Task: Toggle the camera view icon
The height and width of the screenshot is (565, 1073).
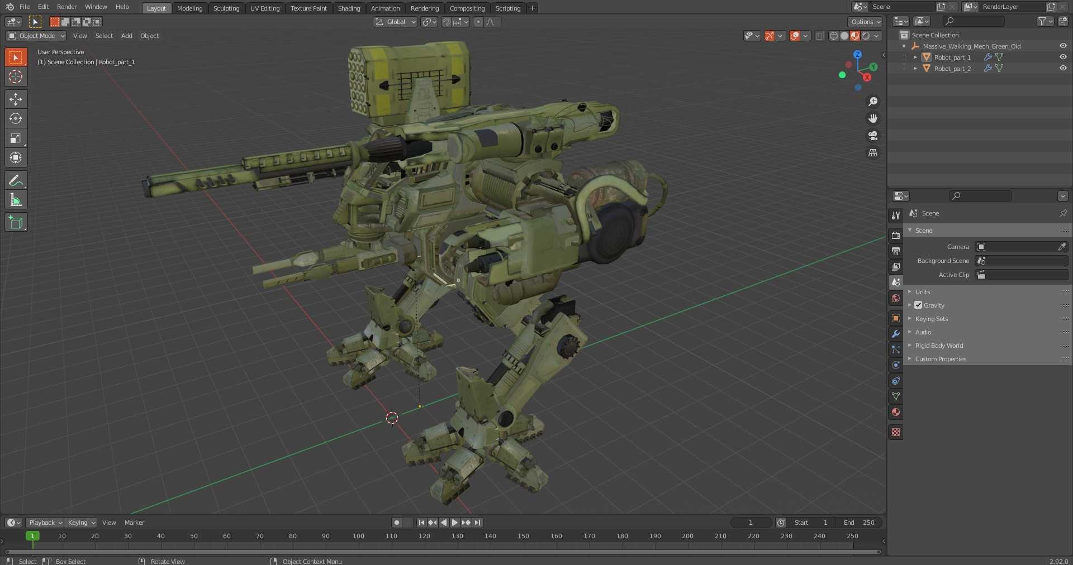Action: [872, 136]
